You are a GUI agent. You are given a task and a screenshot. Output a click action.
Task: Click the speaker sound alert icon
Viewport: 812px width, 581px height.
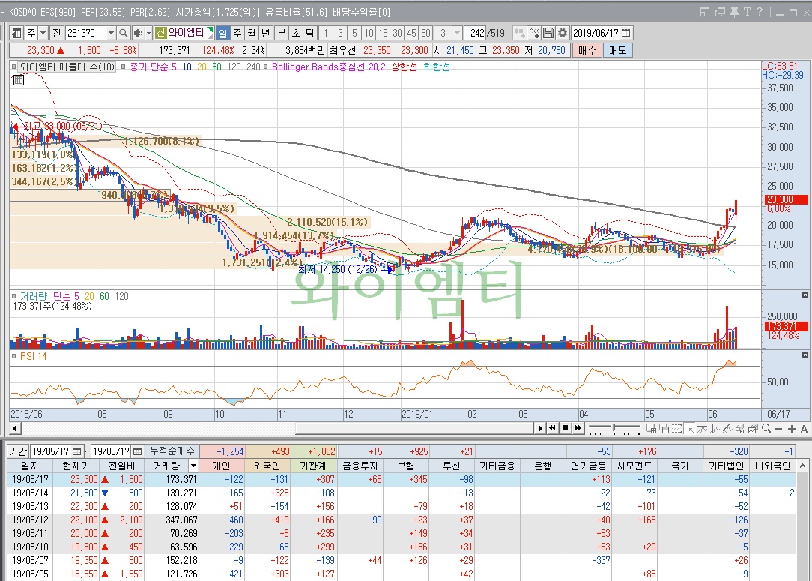click(x=137, y=33)
